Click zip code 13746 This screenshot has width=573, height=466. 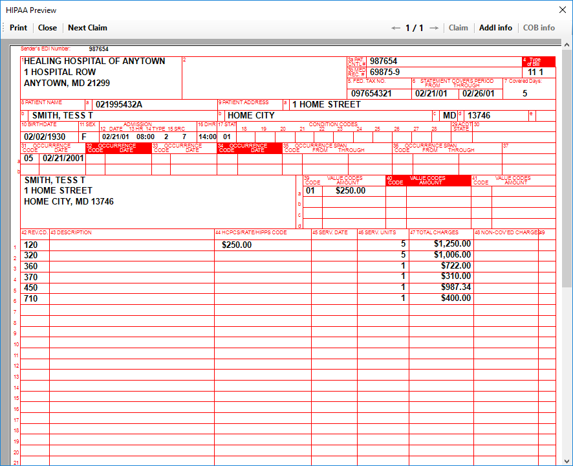click(479, 116)
